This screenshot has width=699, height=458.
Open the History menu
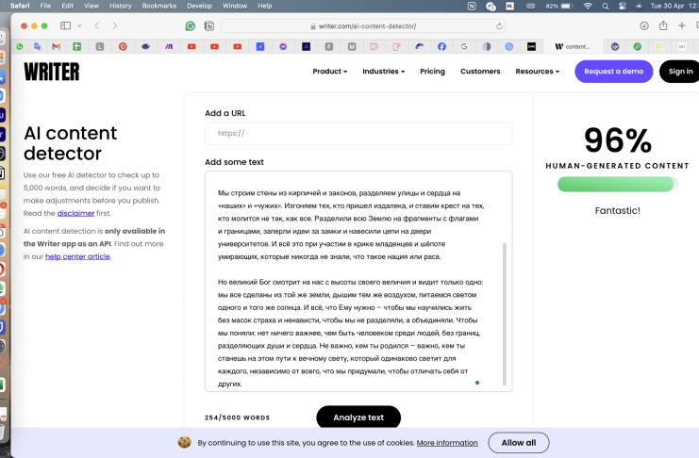[x=121, y=6]
